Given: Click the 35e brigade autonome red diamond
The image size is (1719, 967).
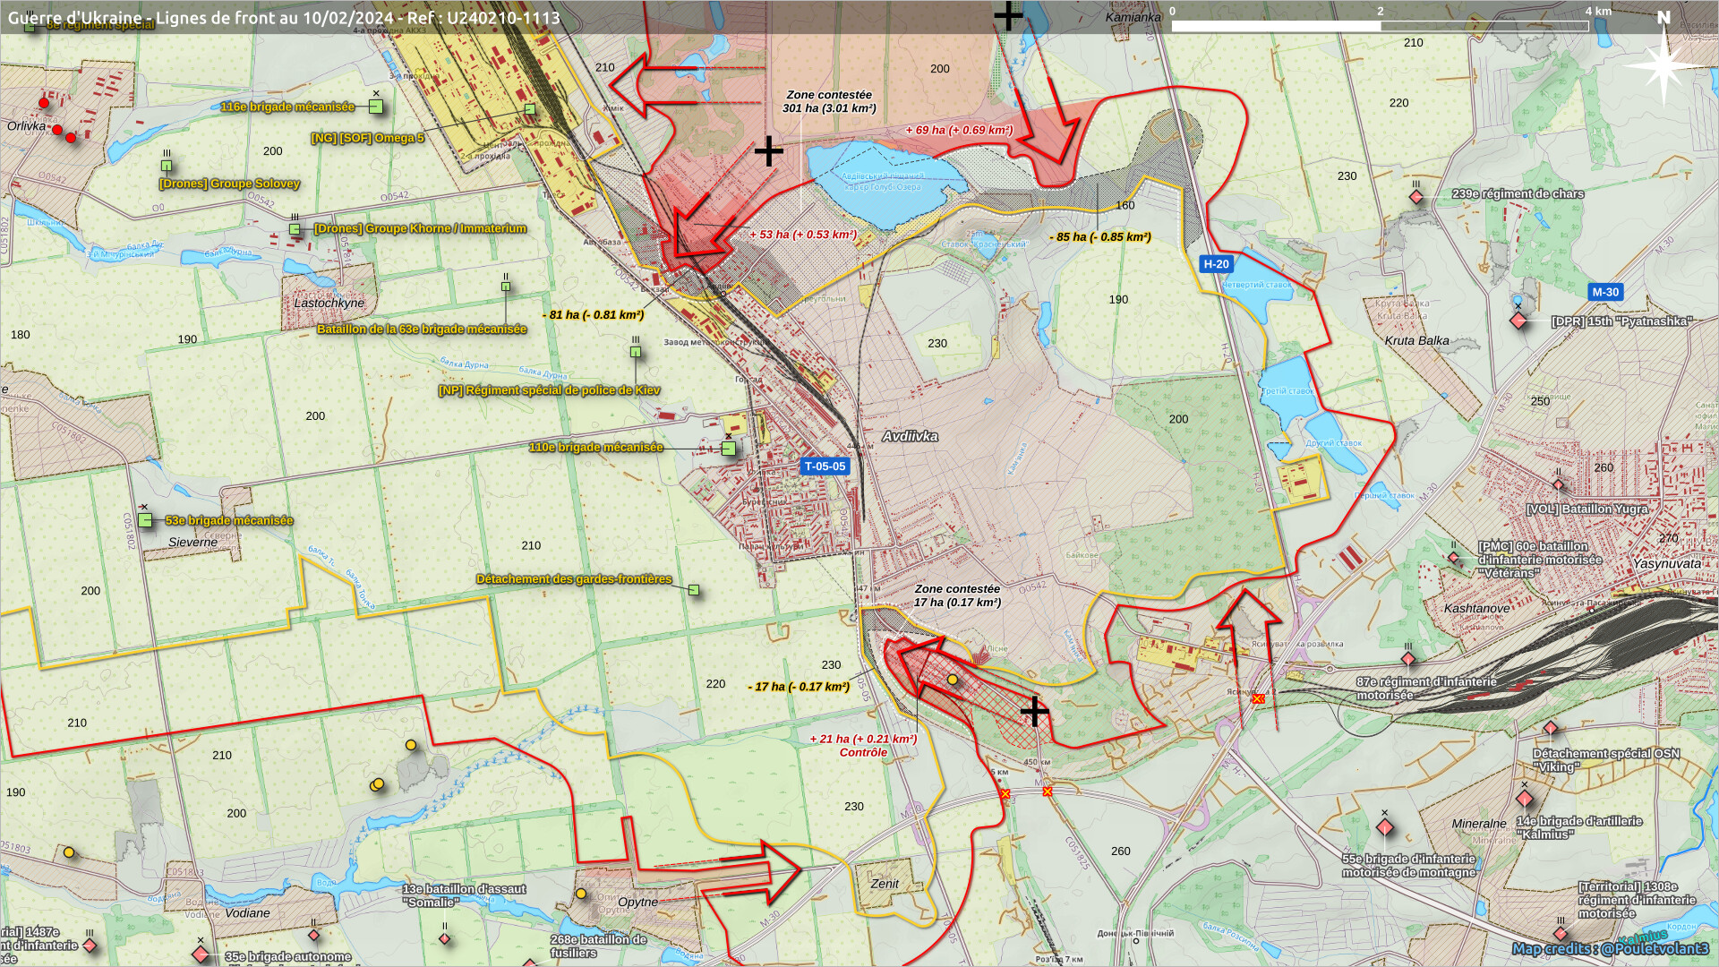Looking at the screenshot, I should 201,954.
